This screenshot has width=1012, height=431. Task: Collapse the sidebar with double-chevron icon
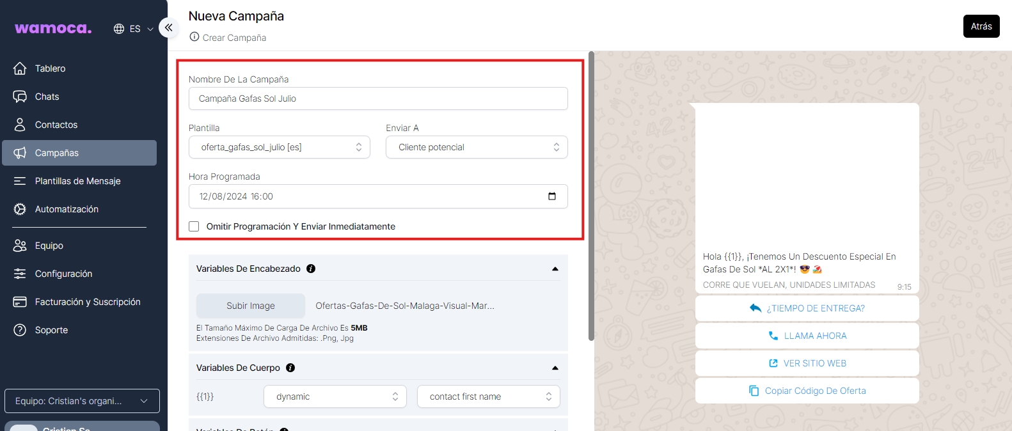(168, 27)
